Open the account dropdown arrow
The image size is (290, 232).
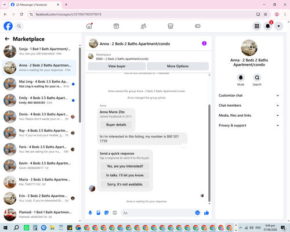(278, 26)
